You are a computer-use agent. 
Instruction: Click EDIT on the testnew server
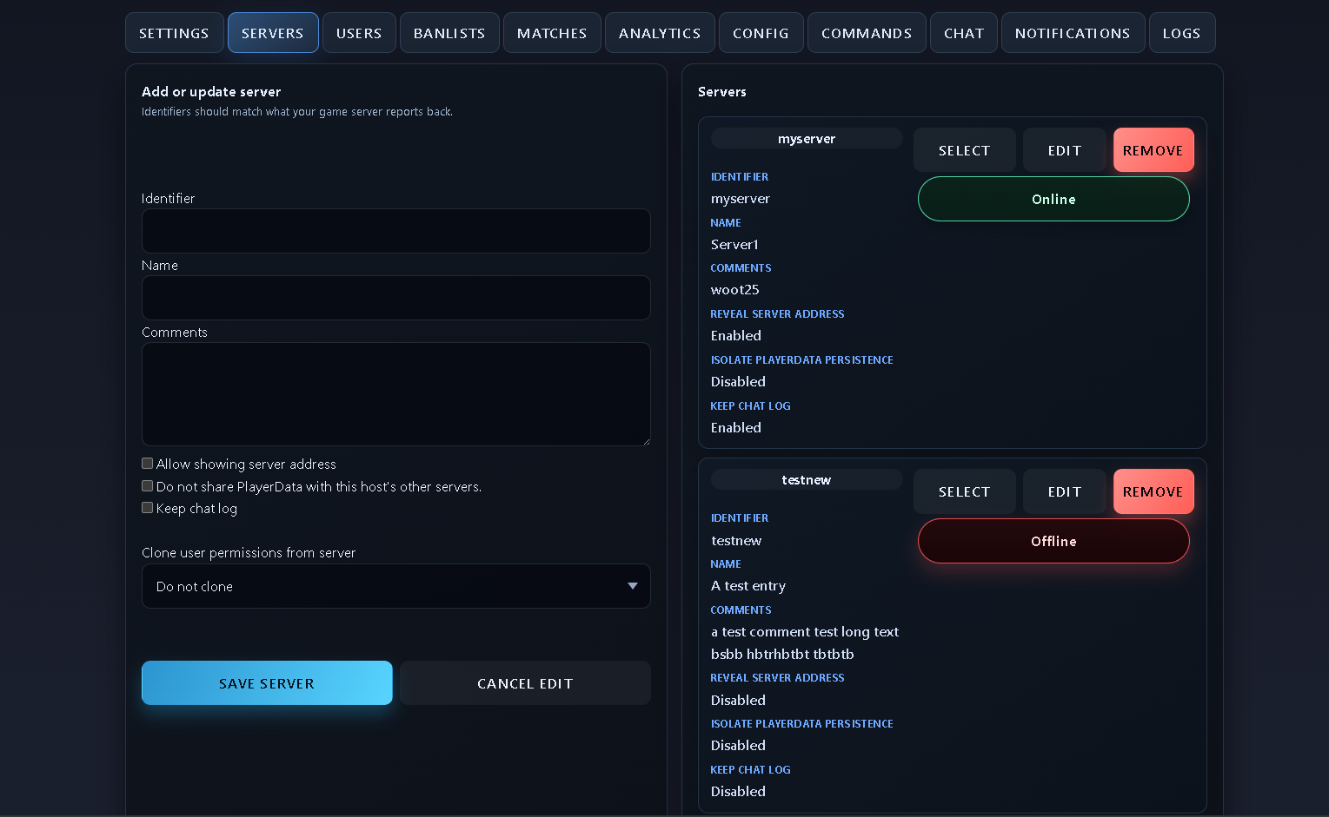pos(1064,491)
